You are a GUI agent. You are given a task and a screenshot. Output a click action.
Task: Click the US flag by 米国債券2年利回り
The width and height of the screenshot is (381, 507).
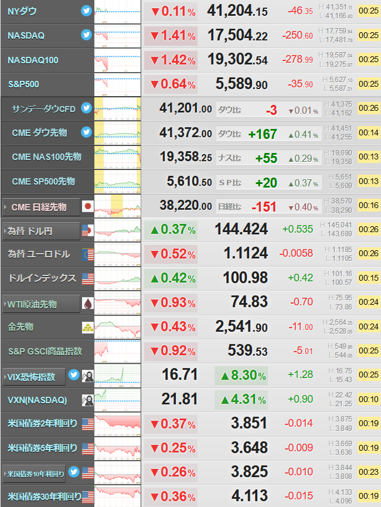coord(88,424)
